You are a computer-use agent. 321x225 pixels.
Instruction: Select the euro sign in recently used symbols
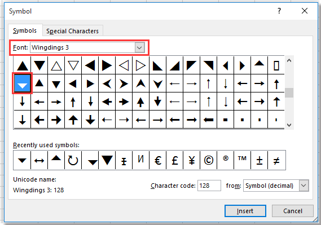pos(158,160)
